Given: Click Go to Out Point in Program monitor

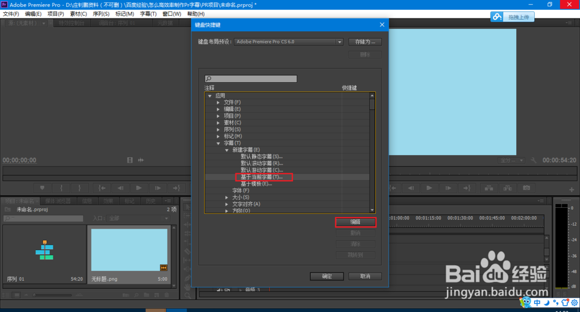Looking at the screenshot, I should 467,188.
